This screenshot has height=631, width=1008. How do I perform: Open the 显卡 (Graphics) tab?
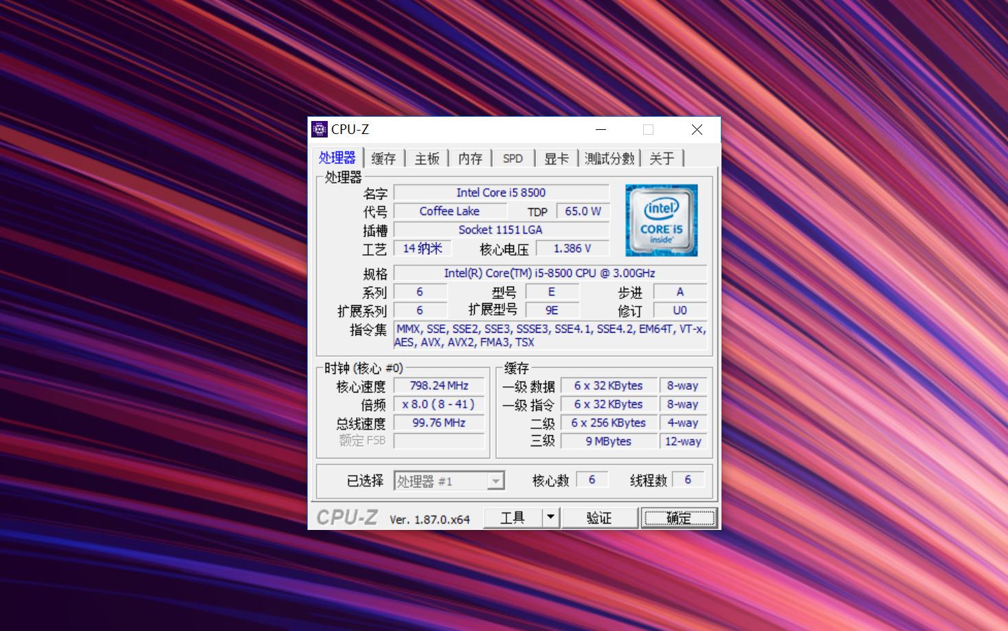[x=556, y=157]
